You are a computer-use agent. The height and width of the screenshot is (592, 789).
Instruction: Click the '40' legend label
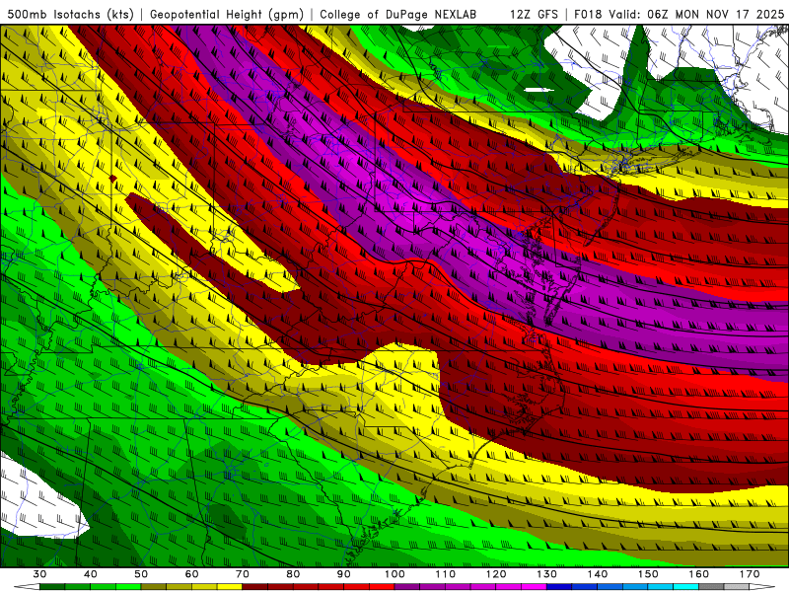[x=91, y=574]
